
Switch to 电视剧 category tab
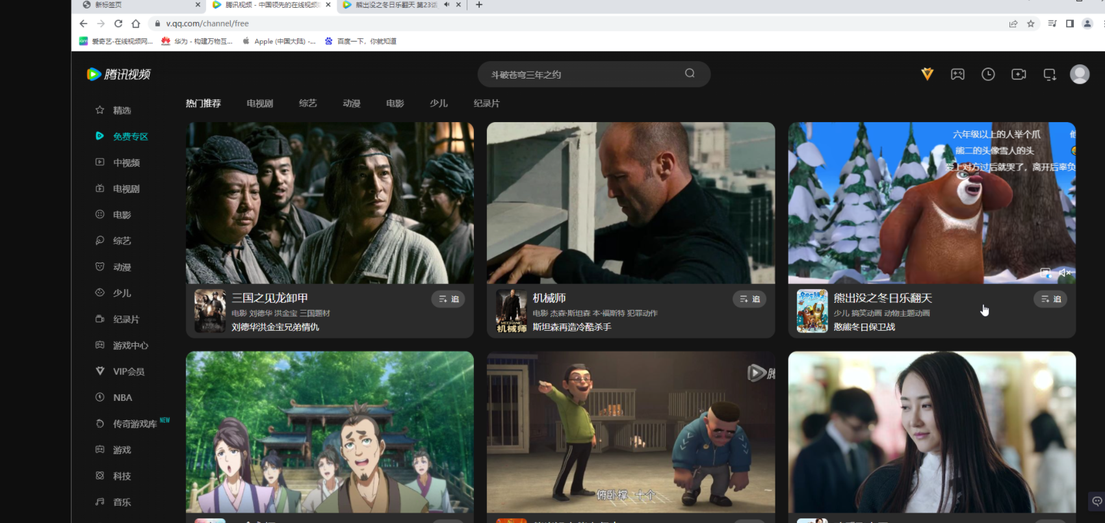point(260,103)
